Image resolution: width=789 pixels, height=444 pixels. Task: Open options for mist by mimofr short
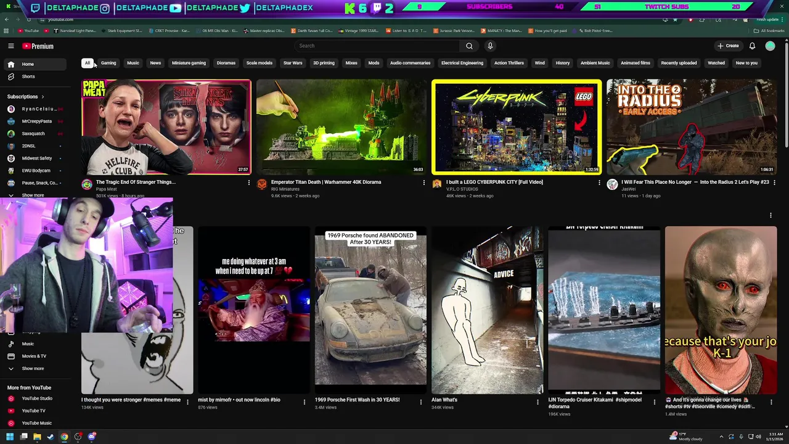pyautogui.click(x=304, y=402)
